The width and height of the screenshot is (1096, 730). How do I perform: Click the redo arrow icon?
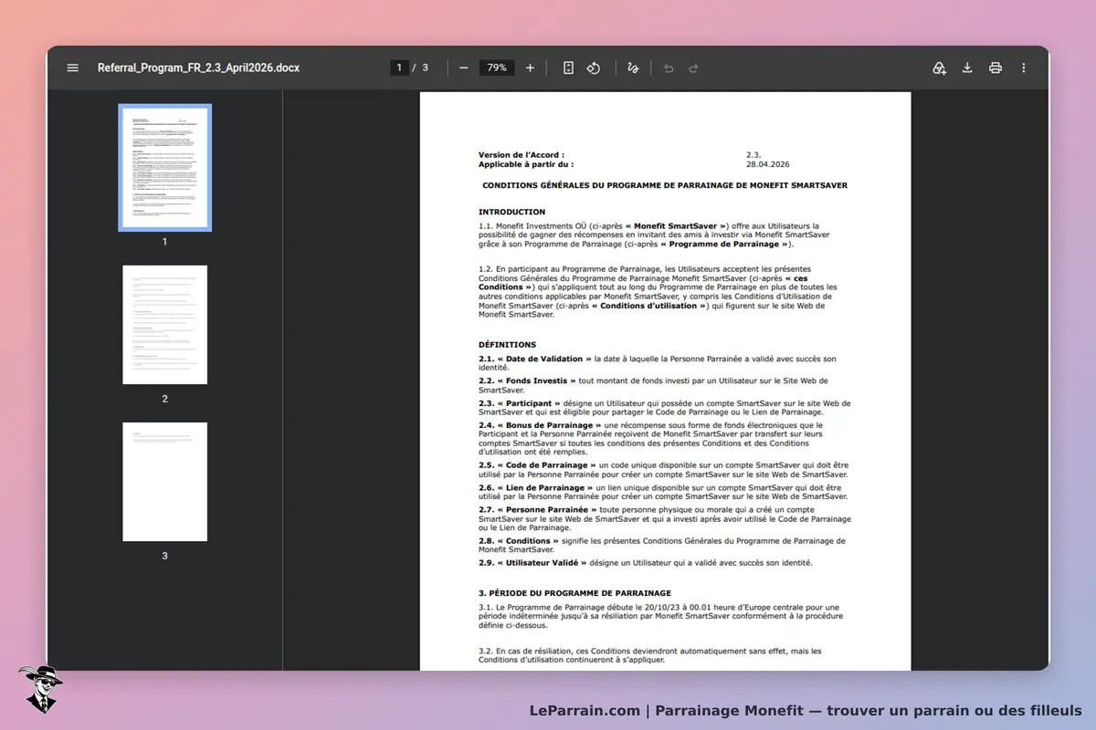[x=693, y=68]
